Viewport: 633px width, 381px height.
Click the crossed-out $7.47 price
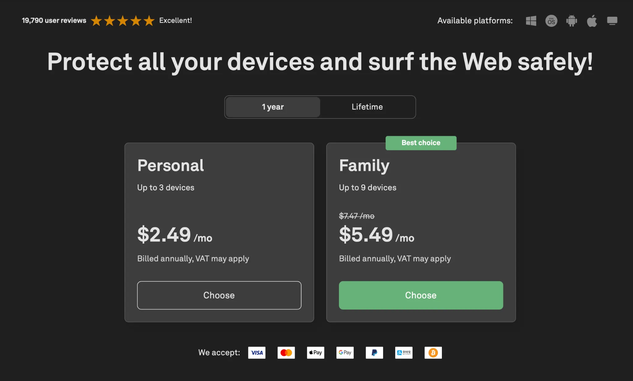tap(356, 216)
